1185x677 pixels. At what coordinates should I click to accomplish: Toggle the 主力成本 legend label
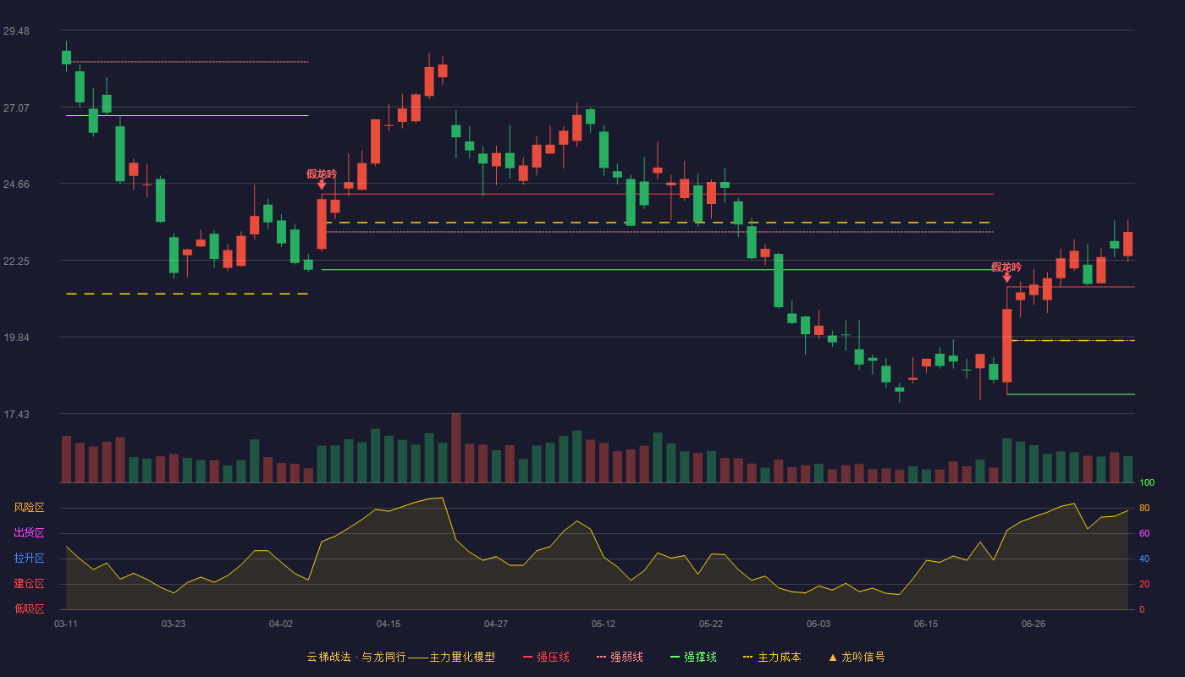[x=779, y=657]
